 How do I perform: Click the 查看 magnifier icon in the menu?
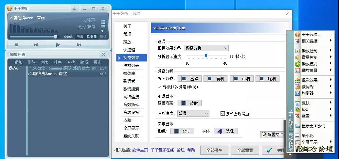pyautogui.click(x=297, y=116)
